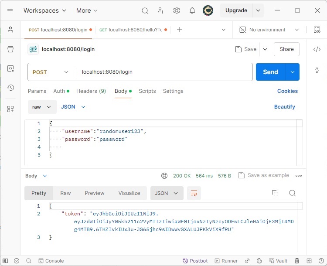Expand the raw body type dropdown

coord(42,107)
